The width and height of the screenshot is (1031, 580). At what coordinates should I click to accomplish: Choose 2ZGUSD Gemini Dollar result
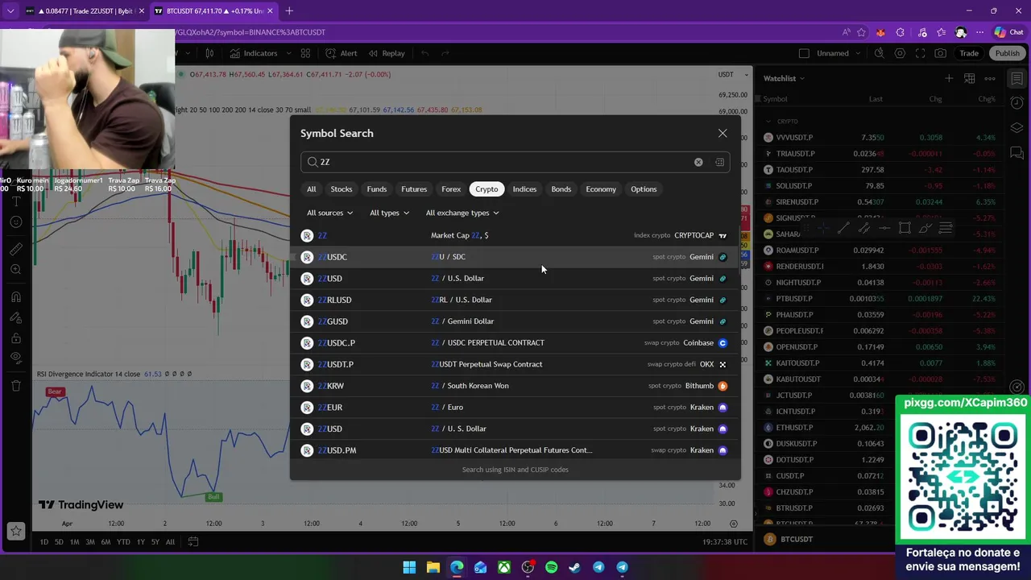point(515,321)
